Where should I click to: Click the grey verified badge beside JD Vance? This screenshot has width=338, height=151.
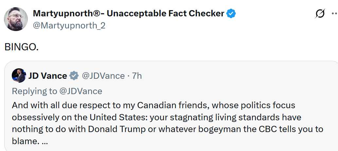pos(75,76)
